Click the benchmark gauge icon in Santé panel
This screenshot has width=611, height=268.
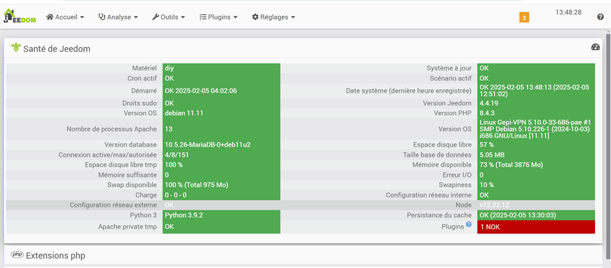point(595,47)
